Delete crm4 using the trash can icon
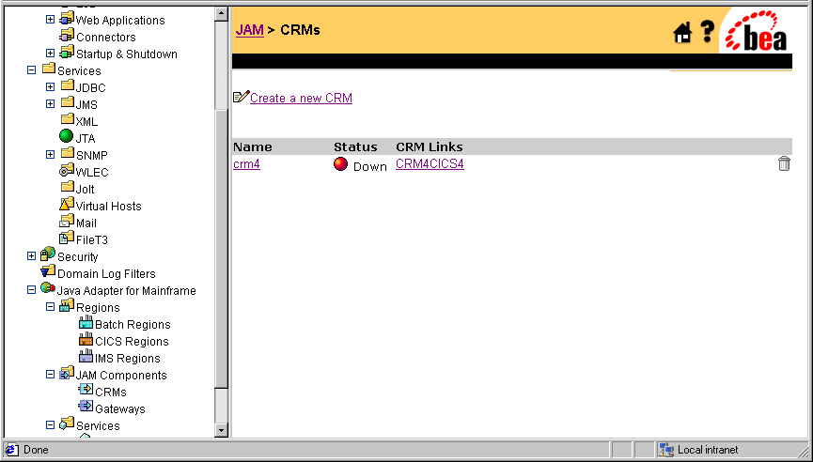Image resolution: width=813 pixels, height=462 pixels. 784,163
